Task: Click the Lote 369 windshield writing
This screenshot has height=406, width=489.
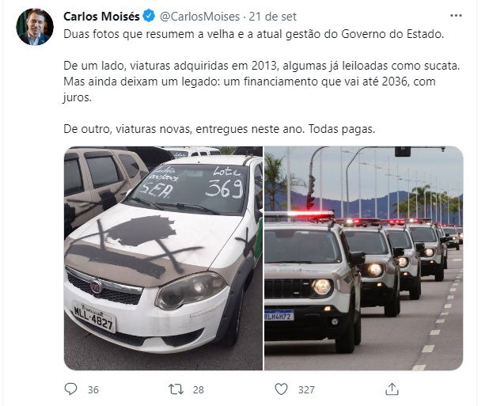Action: 226,183
